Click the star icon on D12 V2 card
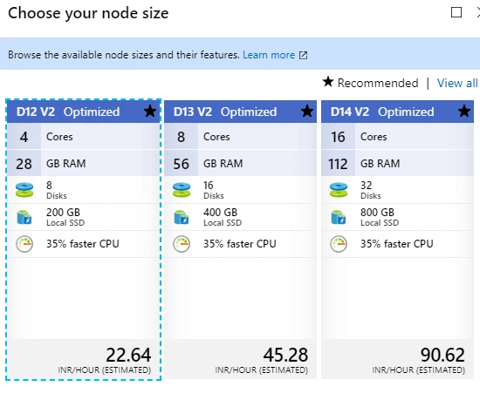Viewport: 480px width, 400px height. coord(150,112)
